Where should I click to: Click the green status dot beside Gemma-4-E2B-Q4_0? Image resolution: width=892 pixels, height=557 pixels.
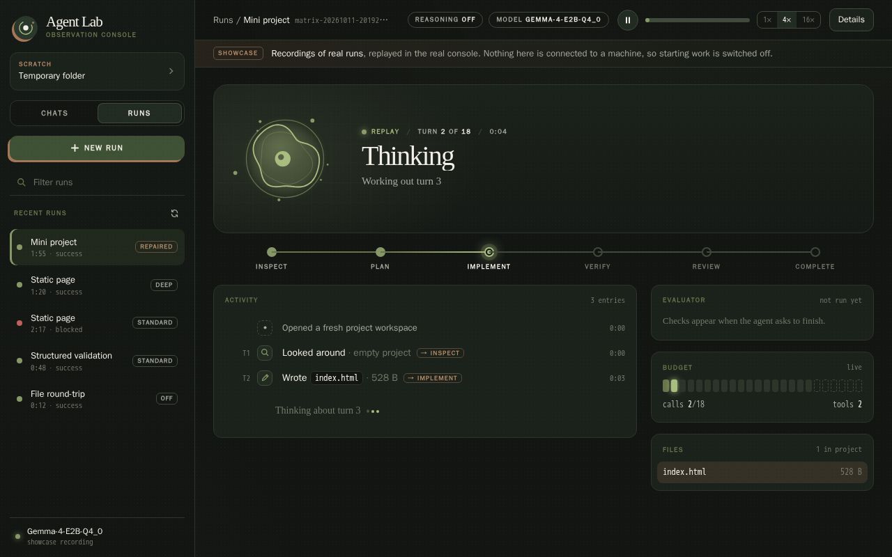pos(17,536)
